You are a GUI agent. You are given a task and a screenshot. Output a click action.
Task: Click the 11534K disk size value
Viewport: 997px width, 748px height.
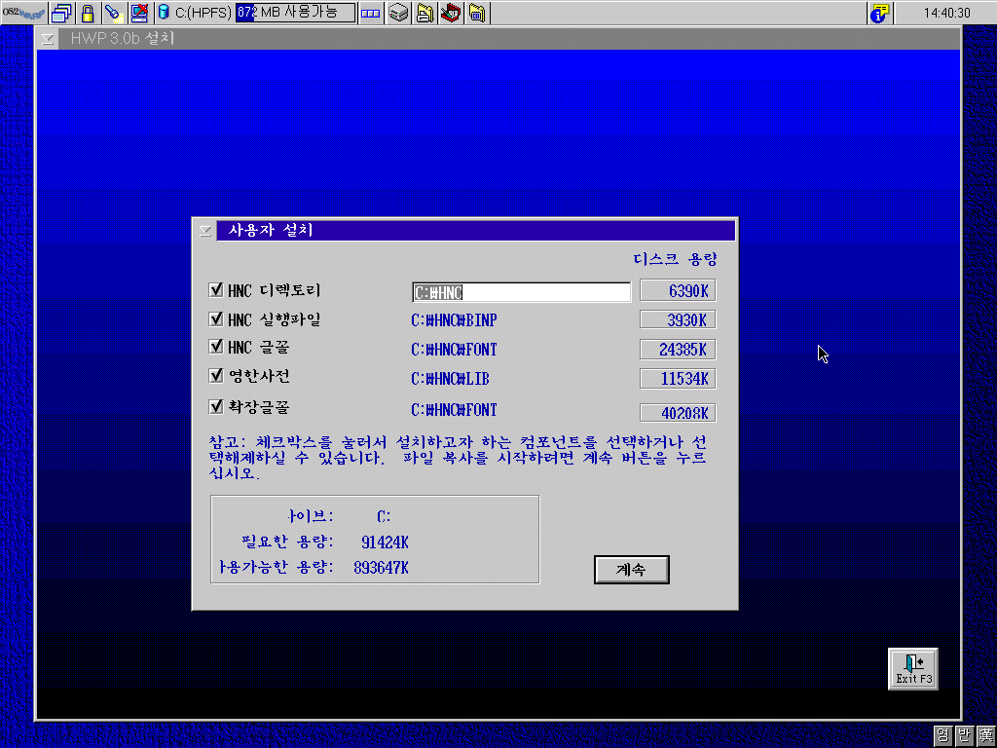(678, 379)
